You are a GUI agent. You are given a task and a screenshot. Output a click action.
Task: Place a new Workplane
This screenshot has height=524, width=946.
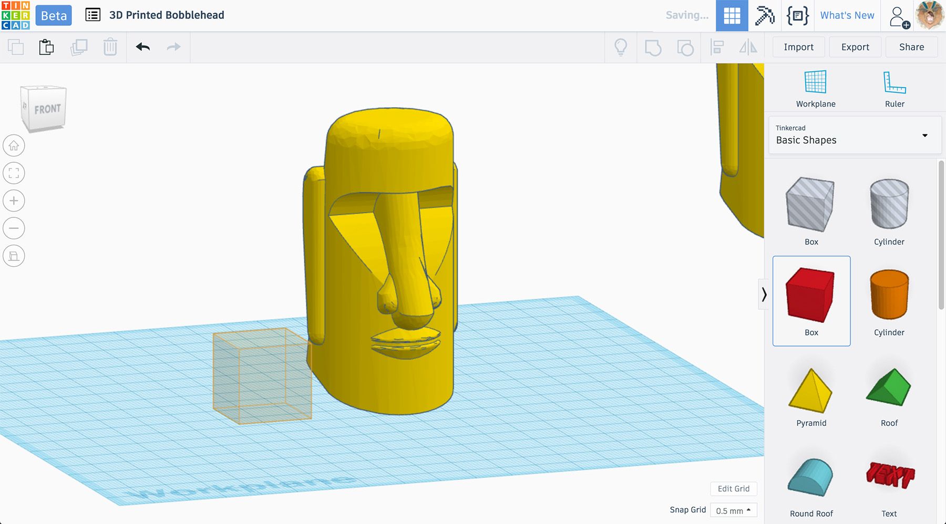point(815,87)
